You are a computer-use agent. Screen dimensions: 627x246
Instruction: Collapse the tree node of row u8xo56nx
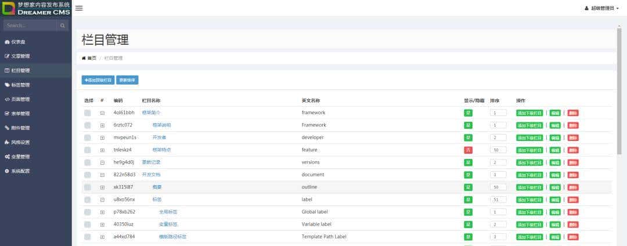click(x=102, y=200)
